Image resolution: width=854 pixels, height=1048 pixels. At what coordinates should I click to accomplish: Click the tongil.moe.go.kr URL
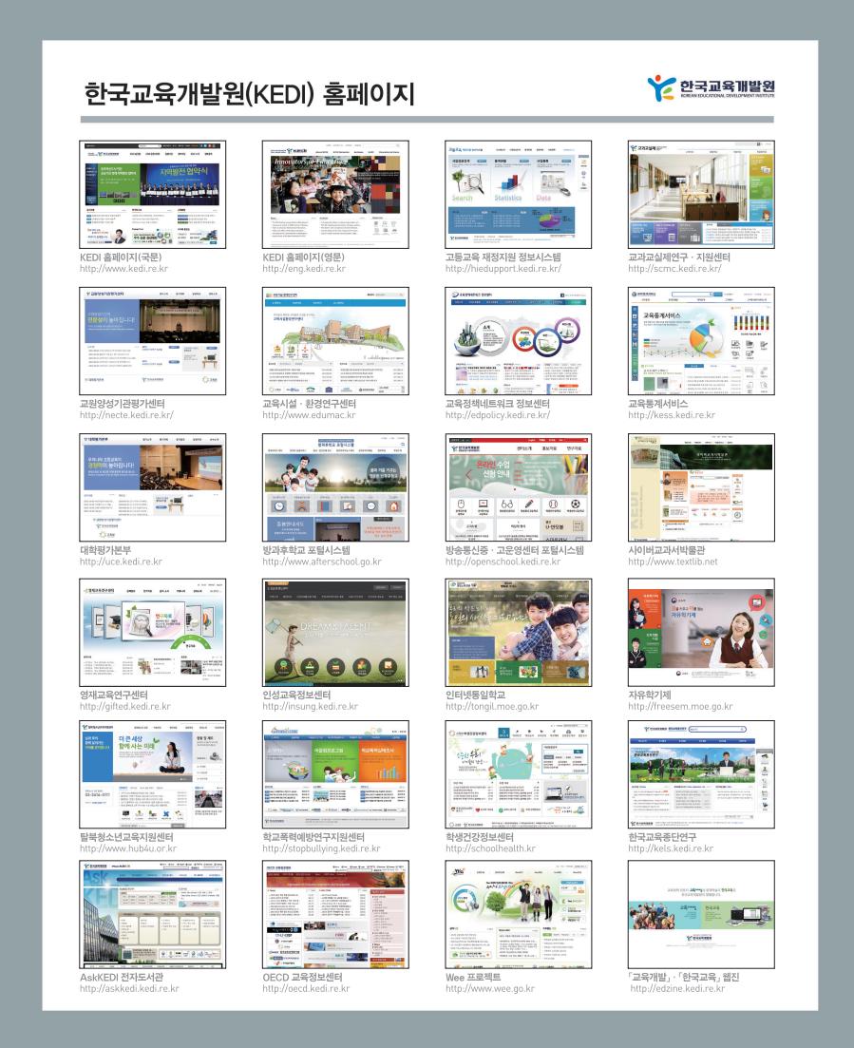(492, 707)
